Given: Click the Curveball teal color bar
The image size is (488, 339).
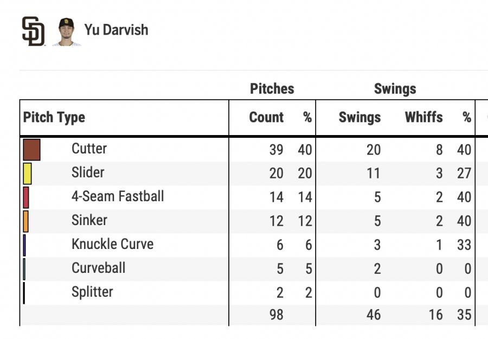Looking at the screenshot, I should pos(24,269).
